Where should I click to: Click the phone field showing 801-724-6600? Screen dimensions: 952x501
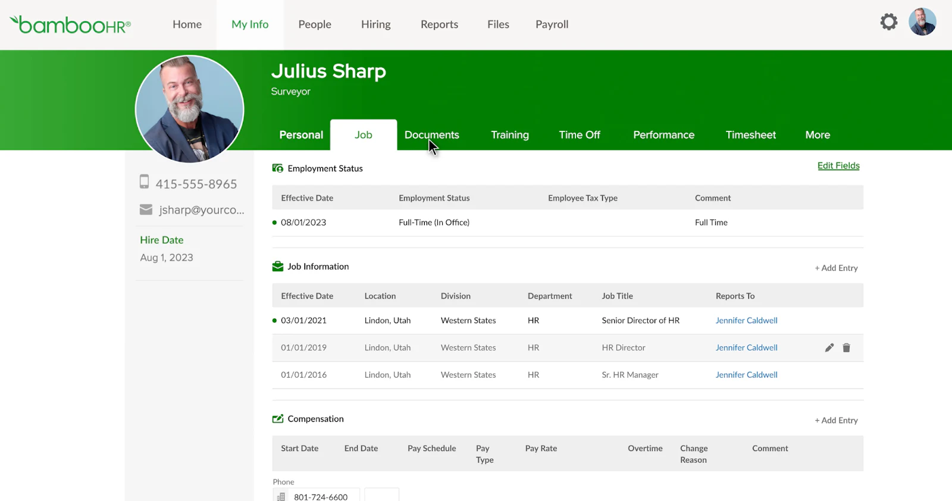(317, 495)
